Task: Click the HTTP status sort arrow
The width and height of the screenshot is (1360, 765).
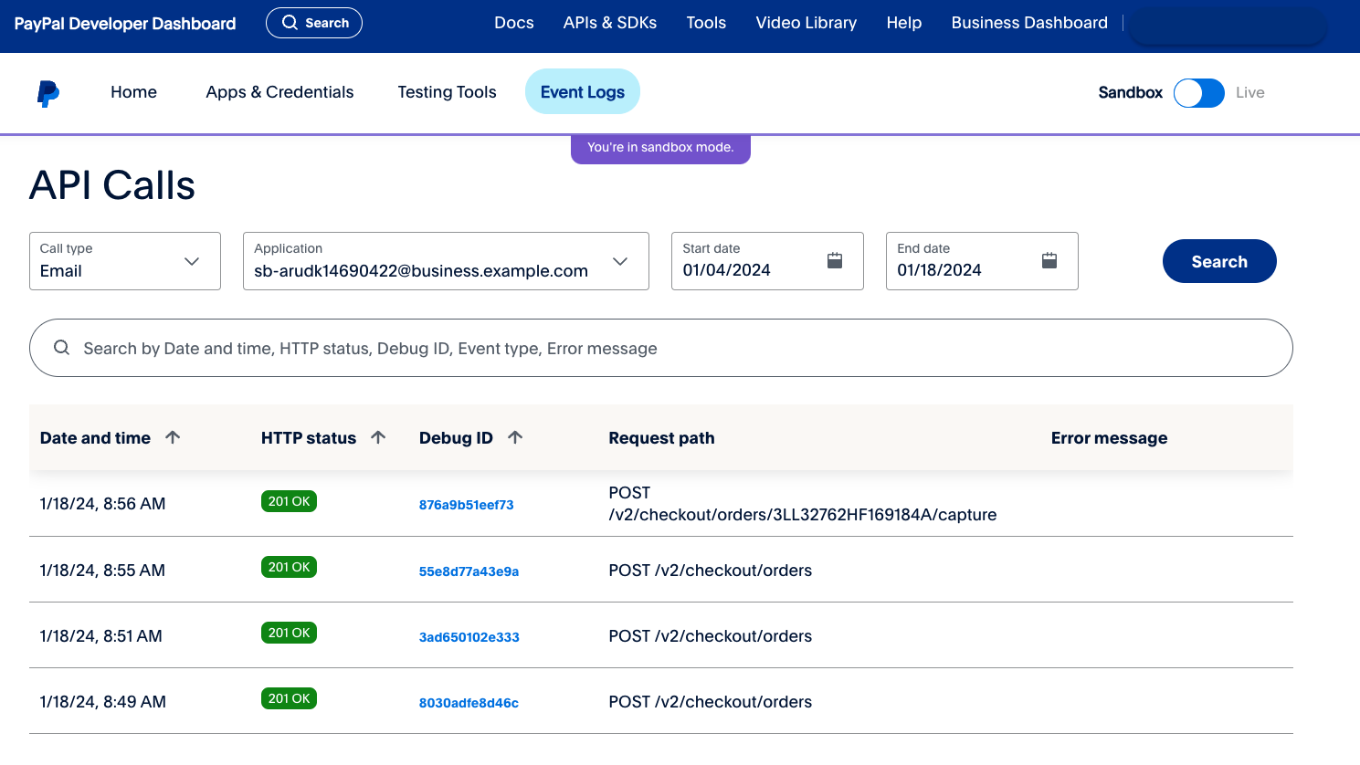Action: [378, 437]
